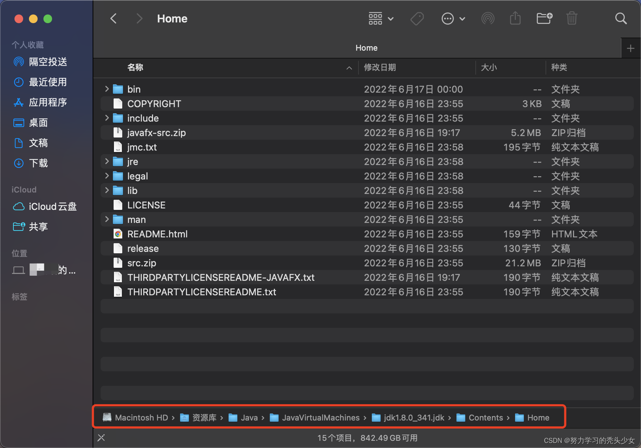This screenshot has width=641, height=448.
Task: Click the Share icon in the toolbar
Action: pos(515,18)
